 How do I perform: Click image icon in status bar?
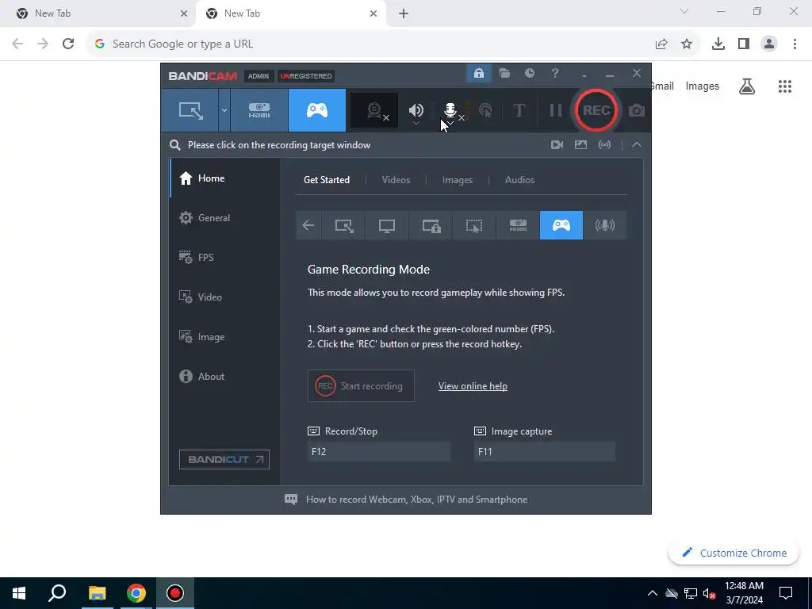[x=580, y=145]
